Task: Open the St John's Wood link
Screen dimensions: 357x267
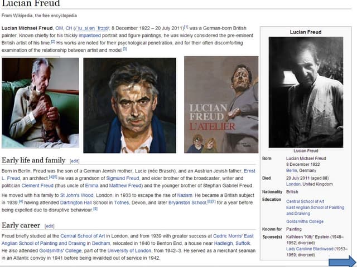Action: click(76, 196)
